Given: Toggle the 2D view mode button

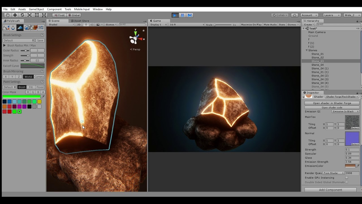Looking at the screenshot, I should click(x=79, y=24).
